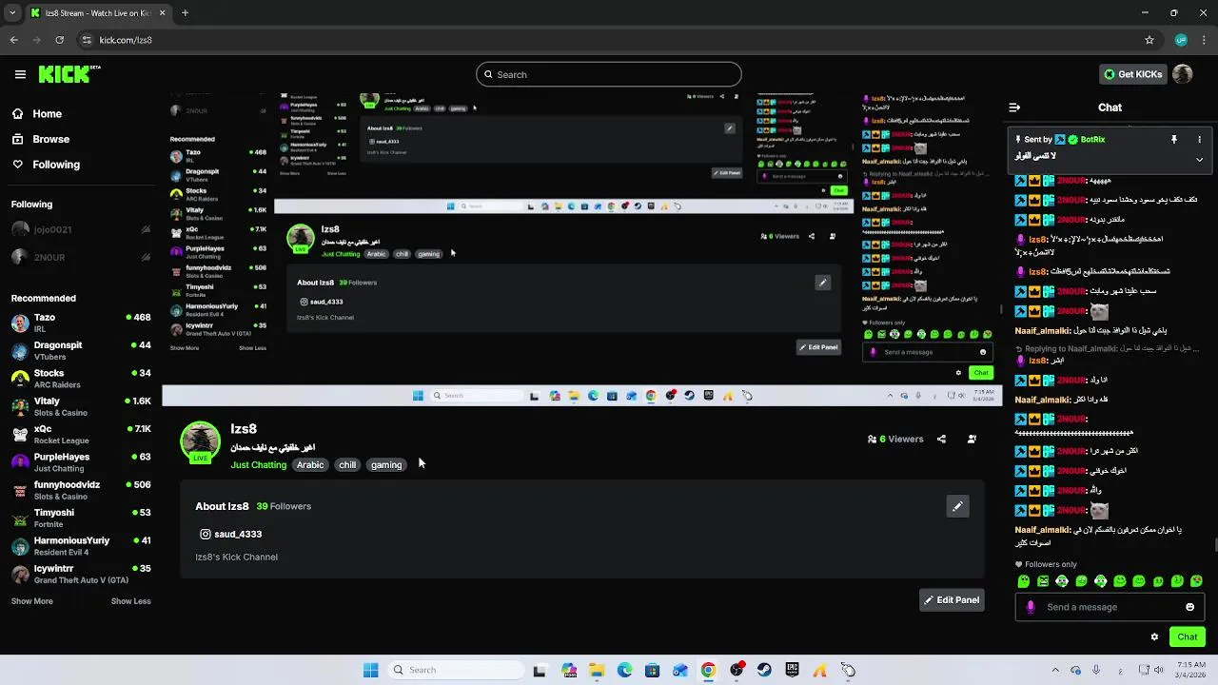Screen dimensions: 1218x685
Task: Open the emoji picker in chat box
Action: [x=1189, y=607]
